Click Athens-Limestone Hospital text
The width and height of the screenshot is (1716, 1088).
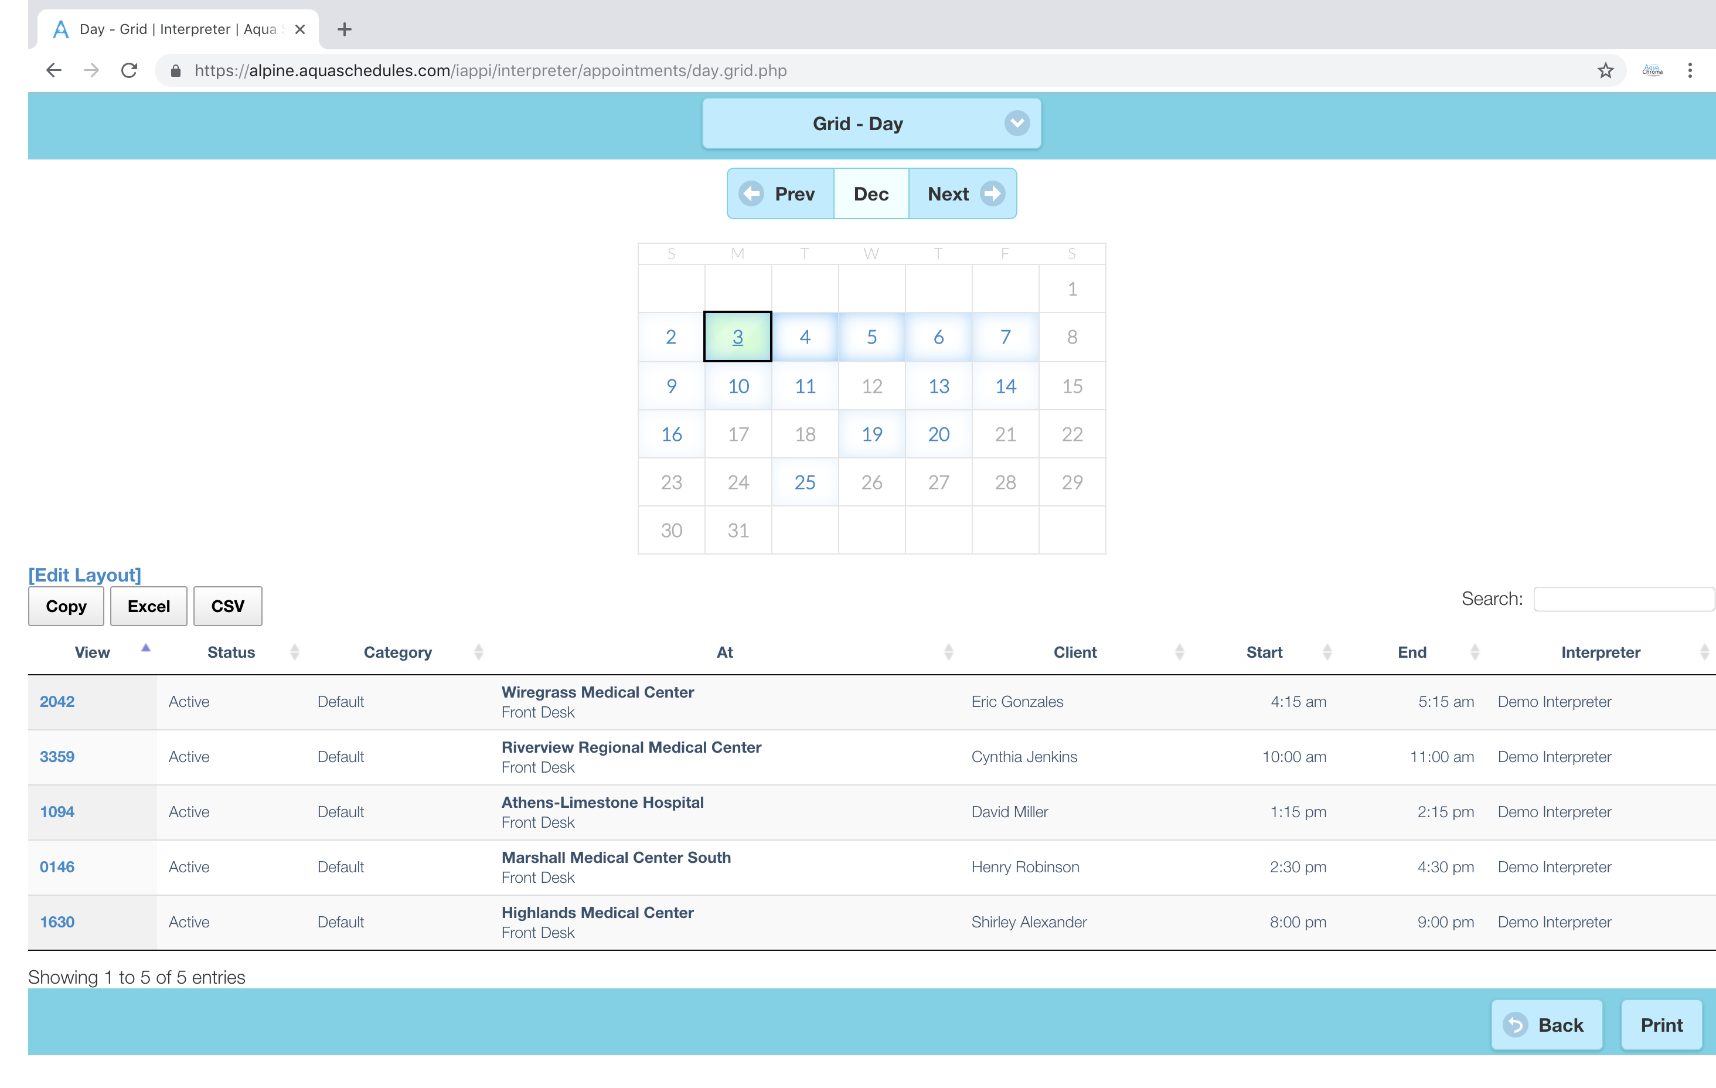[x=602, y=802]
